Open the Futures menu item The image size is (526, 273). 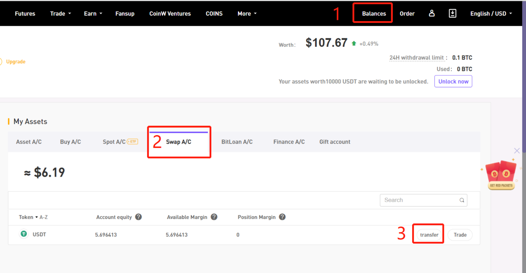[25, 13]
